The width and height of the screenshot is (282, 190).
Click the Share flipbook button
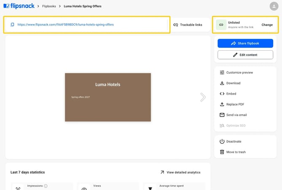point(245,43)
